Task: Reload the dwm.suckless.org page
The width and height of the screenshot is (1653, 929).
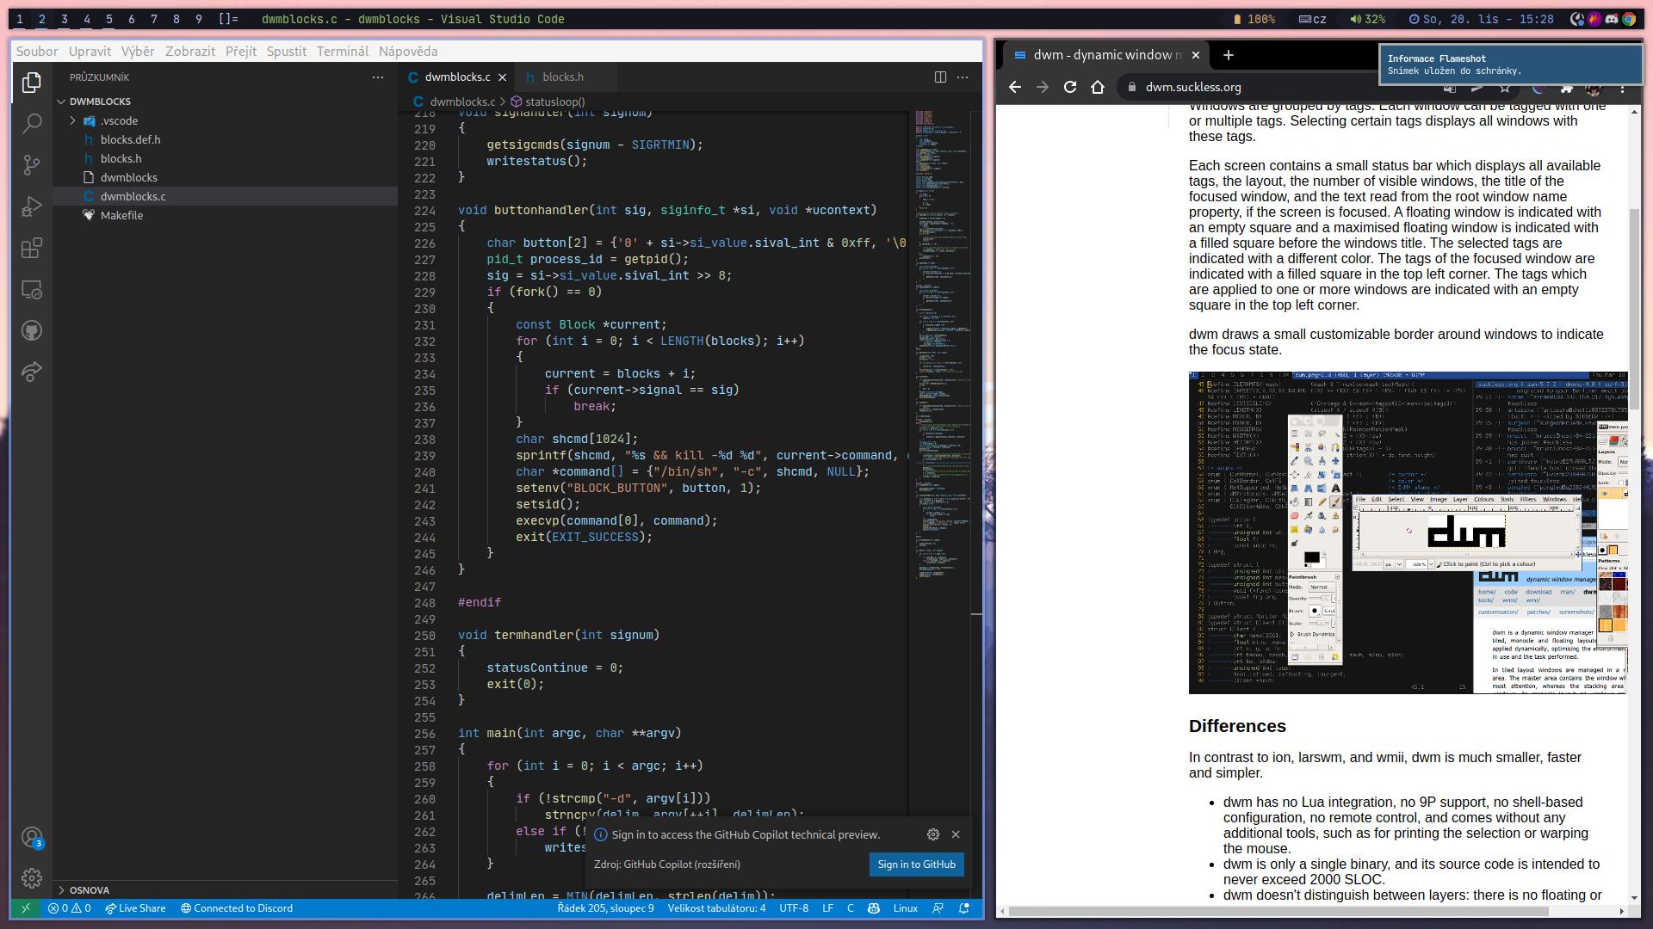Action: click(1070, 87)
